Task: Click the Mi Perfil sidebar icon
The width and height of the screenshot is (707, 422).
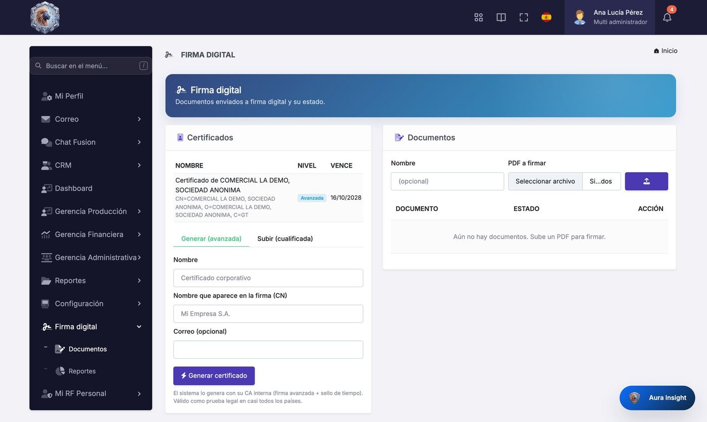Action: click(46, 96)
